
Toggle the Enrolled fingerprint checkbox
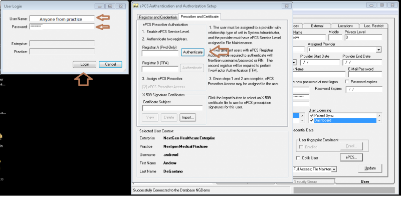coord(302,147)
